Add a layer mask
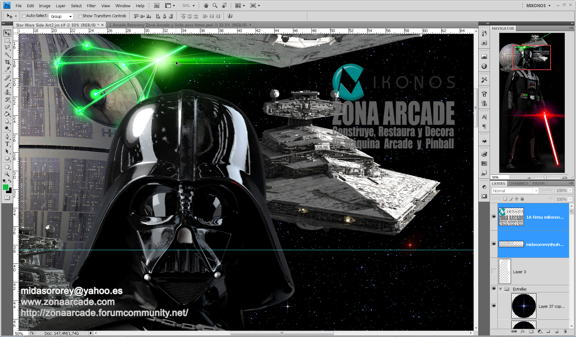The height and width of the screenshot is (337, 576). tap(531, 331)
